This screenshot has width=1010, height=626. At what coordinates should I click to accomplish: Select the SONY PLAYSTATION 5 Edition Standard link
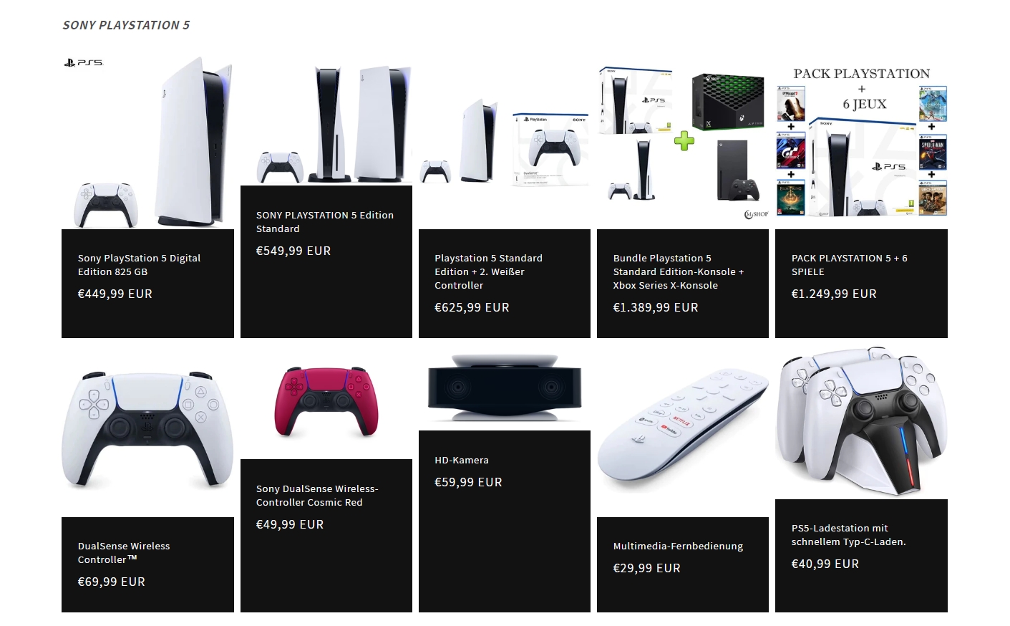tap(325, 222)
